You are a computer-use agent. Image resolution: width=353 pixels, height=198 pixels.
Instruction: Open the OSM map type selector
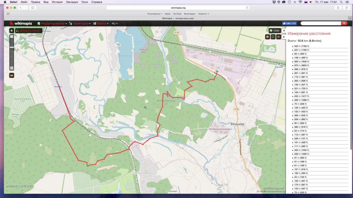274,31
